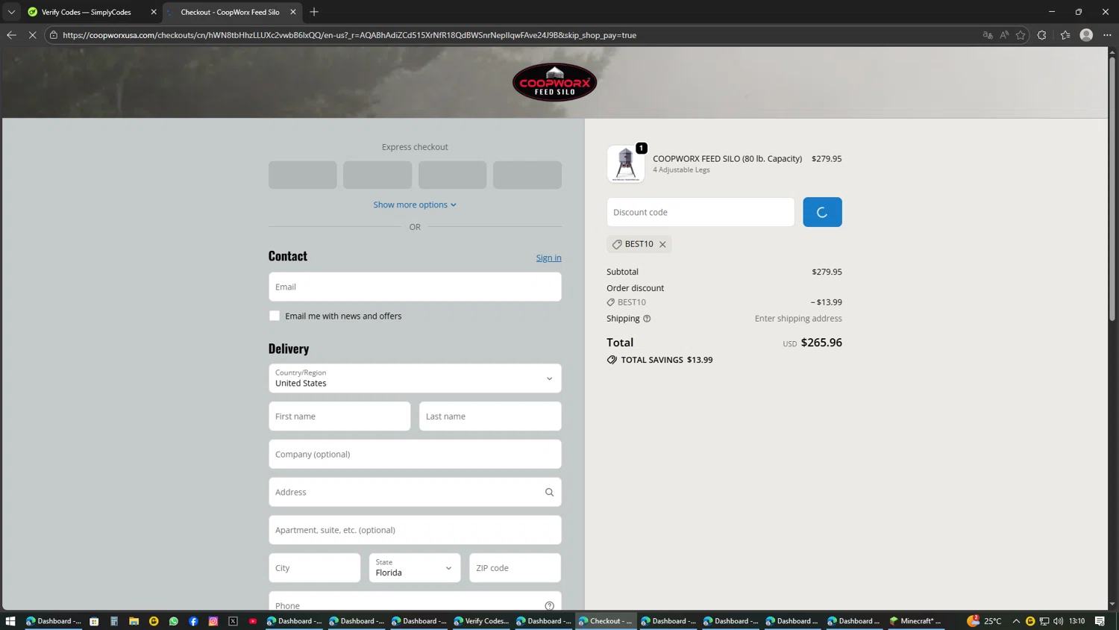Viewport: 1119px width, 630px height.
Task: Click the second express checkout button
Action: [377, 175]
